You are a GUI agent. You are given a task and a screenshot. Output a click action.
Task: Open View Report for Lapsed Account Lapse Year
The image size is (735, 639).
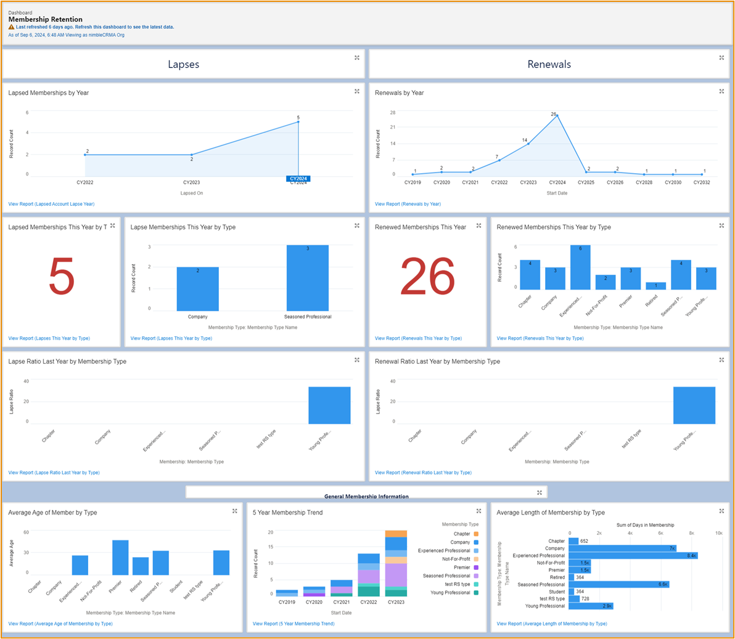pos(51,204)
